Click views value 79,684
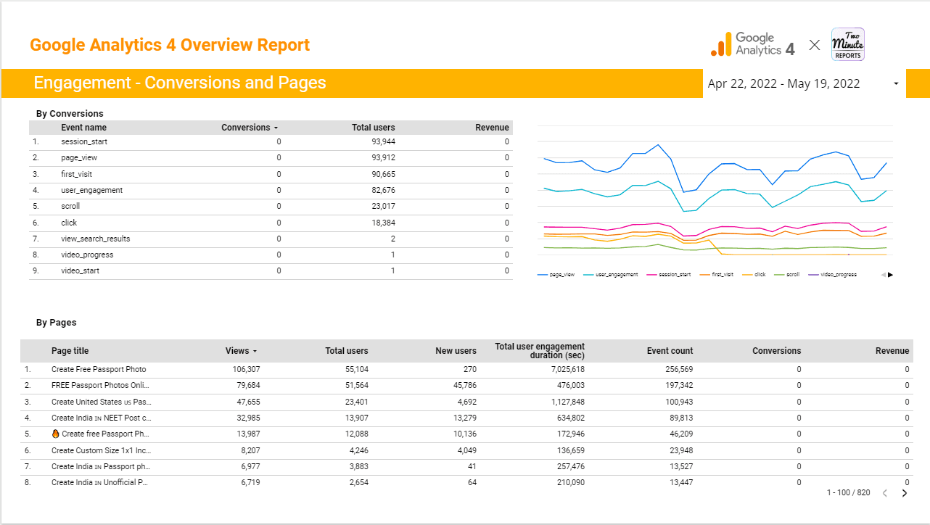The width and height of the screenshot is (930, 525). [x=248, y=386]
